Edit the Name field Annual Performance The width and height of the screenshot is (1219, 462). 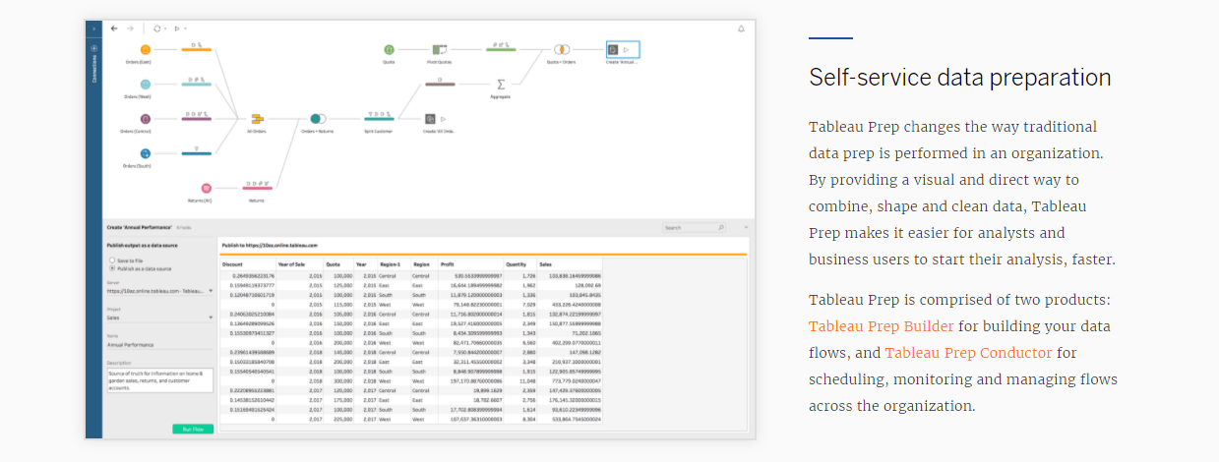160,345
